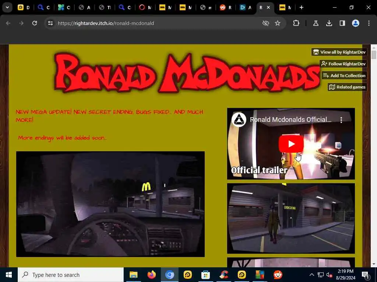View site information icon in address bar
The image size is (377, 282).
[50, 23]
